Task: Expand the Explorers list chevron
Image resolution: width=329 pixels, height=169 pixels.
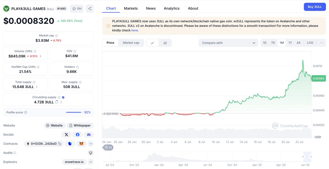Action: tap(90, 162)
